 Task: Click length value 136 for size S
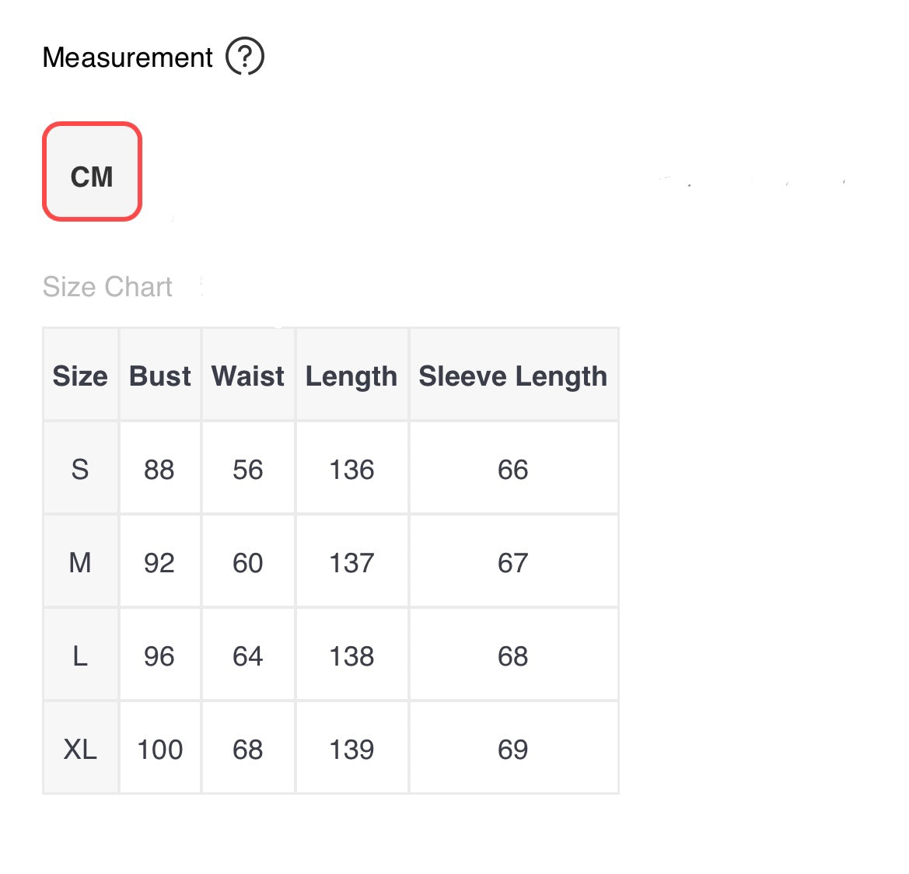click(x=351, y=470)
